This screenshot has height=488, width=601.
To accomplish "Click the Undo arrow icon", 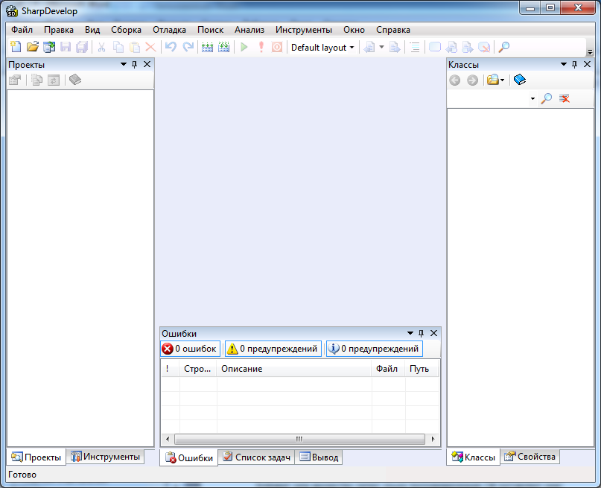I will (171, 47).
